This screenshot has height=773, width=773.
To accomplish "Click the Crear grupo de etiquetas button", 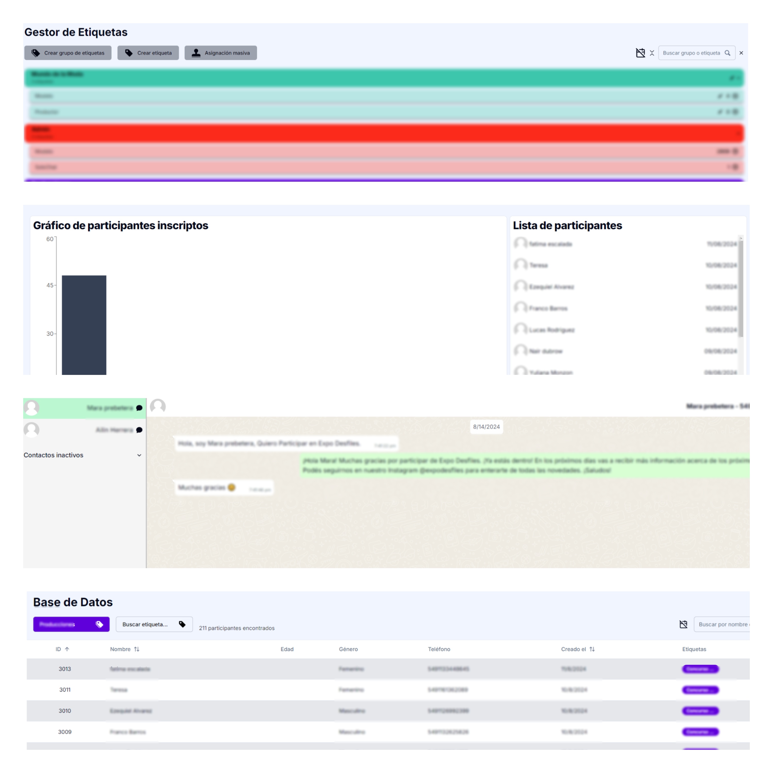I will click(68, 53).
